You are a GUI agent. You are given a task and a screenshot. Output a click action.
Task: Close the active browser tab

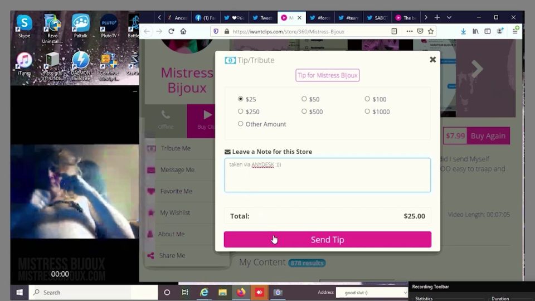point(299,18)
